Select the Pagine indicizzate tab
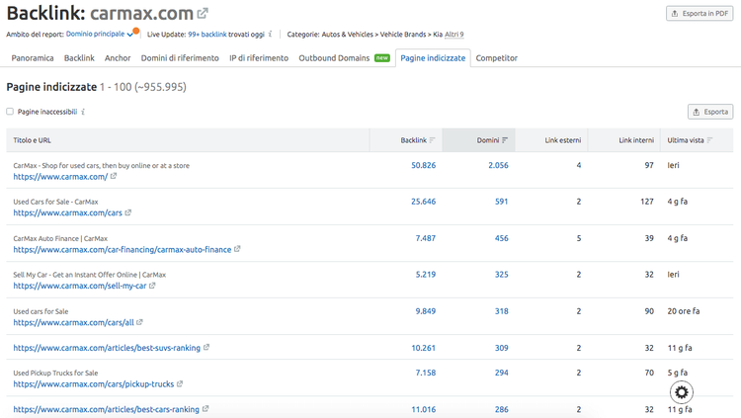This screenshot has height=418, width=741. (x=433, y=57)
